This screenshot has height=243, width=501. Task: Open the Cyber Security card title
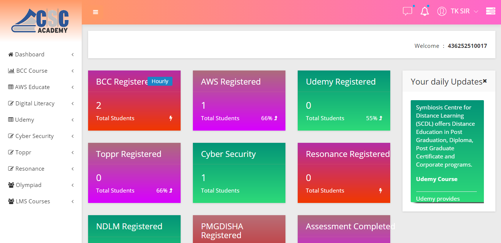(x=228, y=154)
